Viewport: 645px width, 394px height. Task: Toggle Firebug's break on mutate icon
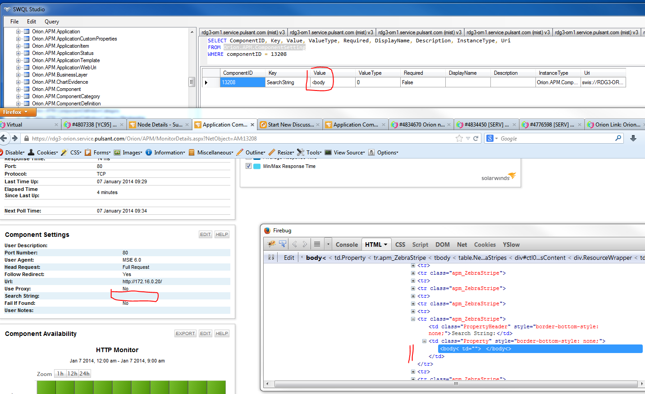(x=271, y=258)
